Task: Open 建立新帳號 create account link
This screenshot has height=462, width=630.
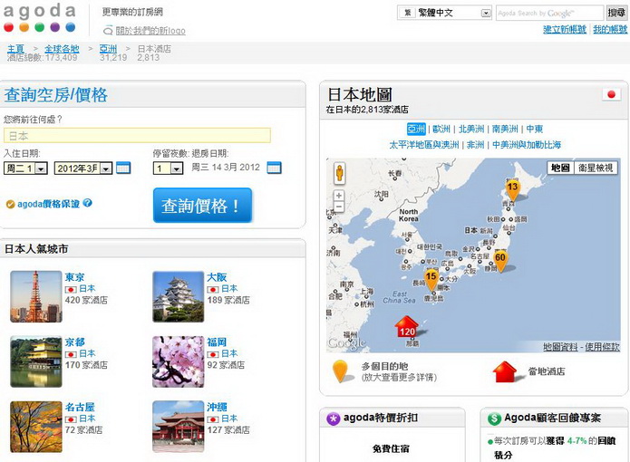Action: [565, 29]
